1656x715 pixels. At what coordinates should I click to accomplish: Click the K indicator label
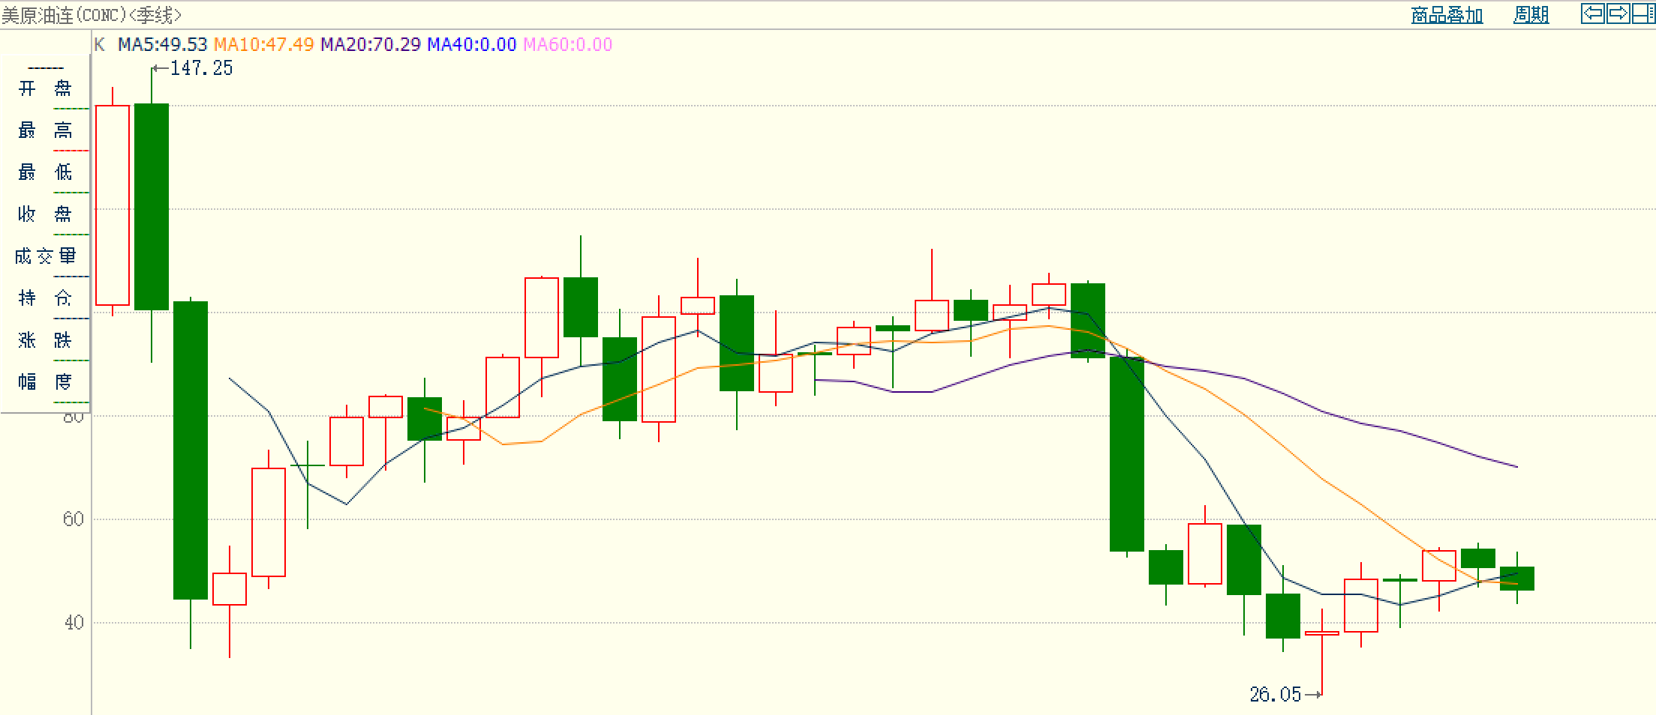tap(99, 44)
